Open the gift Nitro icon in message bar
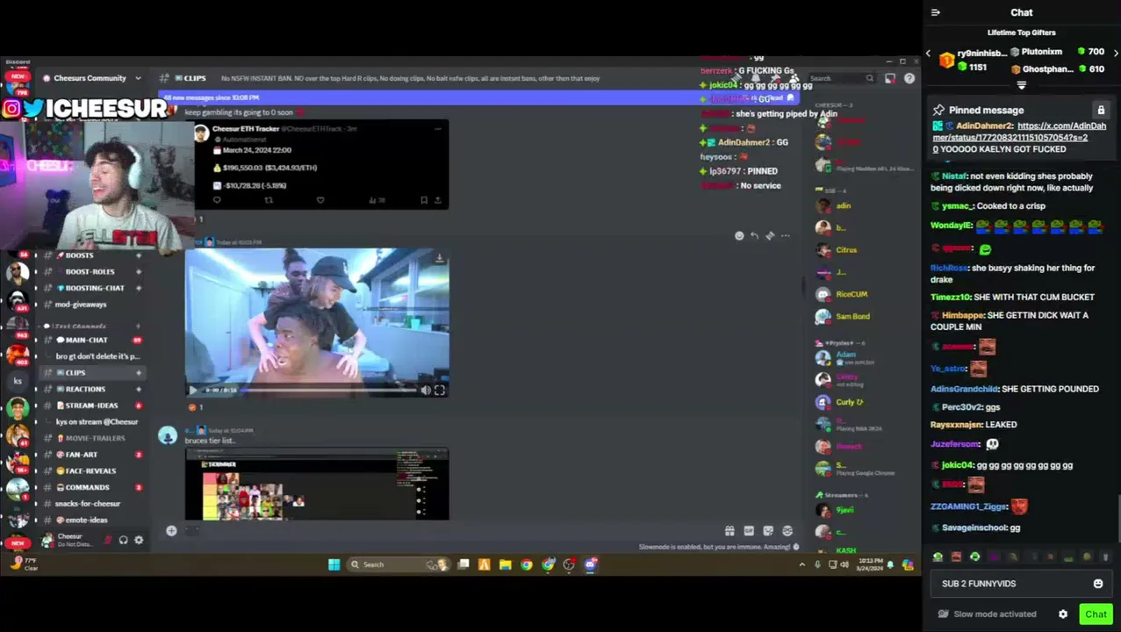 pos(729,531)
